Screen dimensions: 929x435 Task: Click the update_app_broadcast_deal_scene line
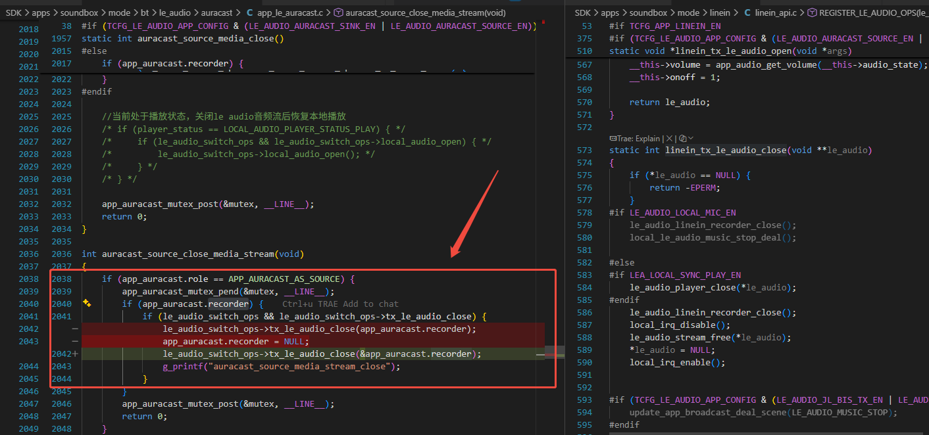pyautogui.click(x=763, y=413)
